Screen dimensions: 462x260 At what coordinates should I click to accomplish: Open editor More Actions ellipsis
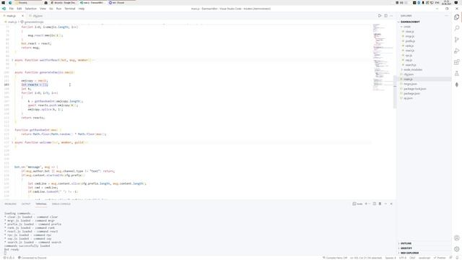tap(391, 16)
